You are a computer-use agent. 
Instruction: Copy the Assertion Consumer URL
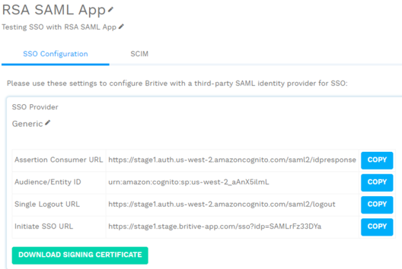[x=376, y=160]
